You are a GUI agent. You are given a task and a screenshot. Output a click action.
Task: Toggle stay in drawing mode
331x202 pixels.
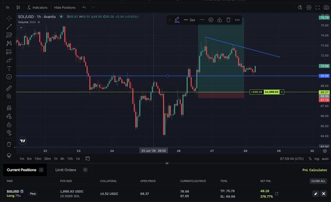pyautogui.click(x=9, y=116)
